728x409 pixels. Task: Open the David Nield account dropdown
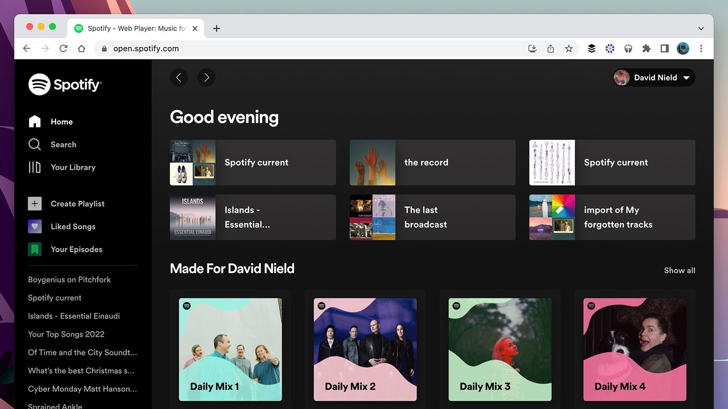pyautogui.click(x=654, y=77)
